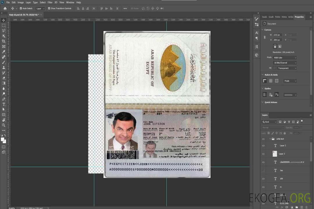Select the Crop tool

pos(3,41)
